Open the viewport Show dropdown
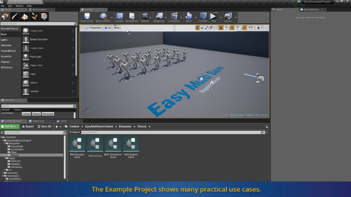This screenshot has width=351, height=197. pos(117,28)
